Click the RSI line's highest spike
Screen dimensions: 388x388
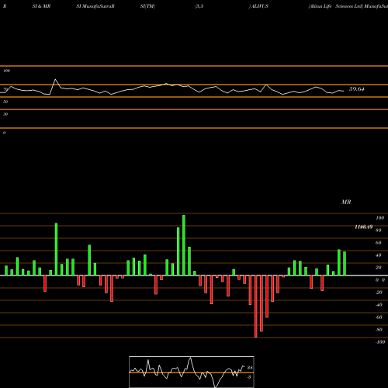(x=55, y=80)
